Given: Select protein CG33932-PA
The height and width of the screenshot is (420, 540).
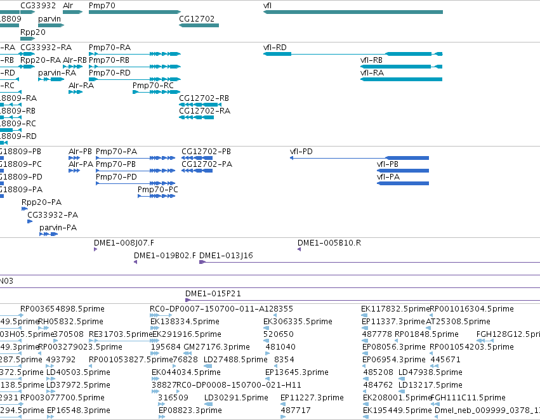Looking at the screenshot, I should (x=30, y=221).
